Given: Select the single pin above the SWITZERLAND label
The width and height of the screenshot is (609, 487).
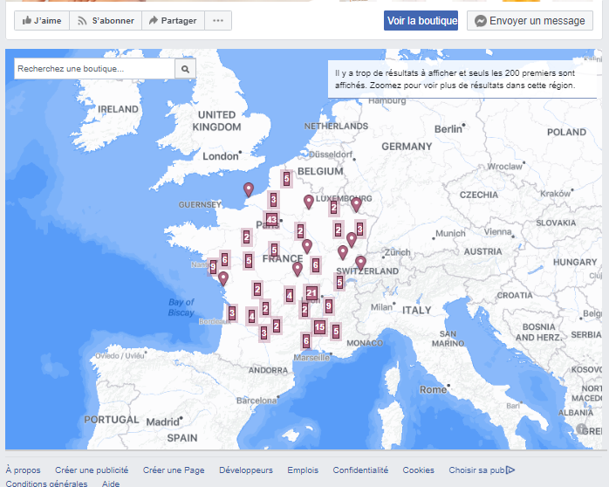Looking at the screenshot, I should point(361,264).
